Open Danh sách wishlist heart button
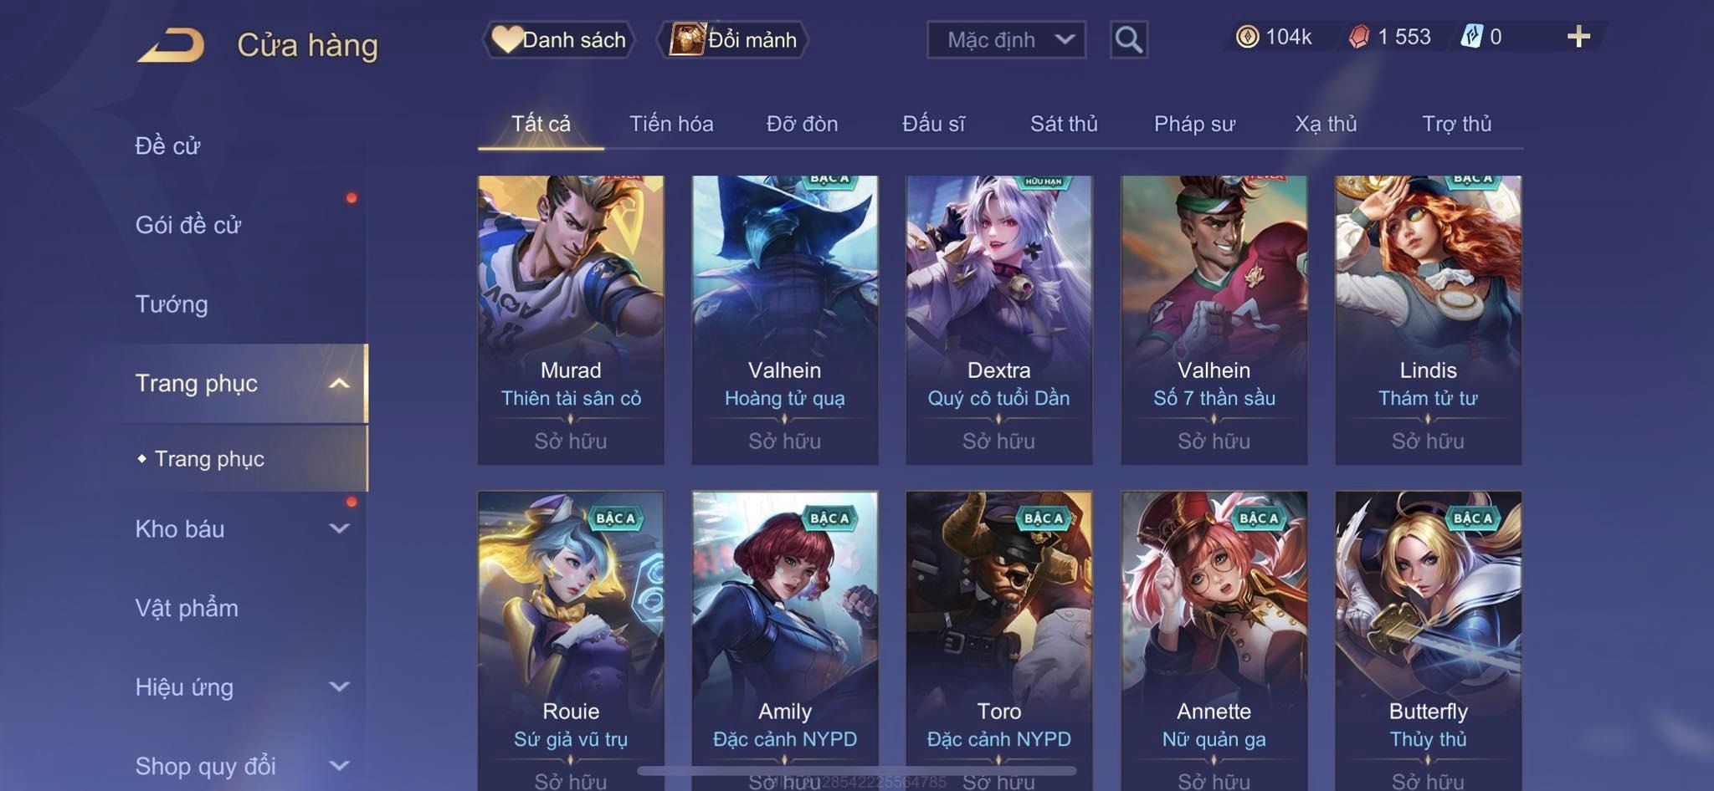The height and width of the screenshot is (791, 1714). coord(558,39)
